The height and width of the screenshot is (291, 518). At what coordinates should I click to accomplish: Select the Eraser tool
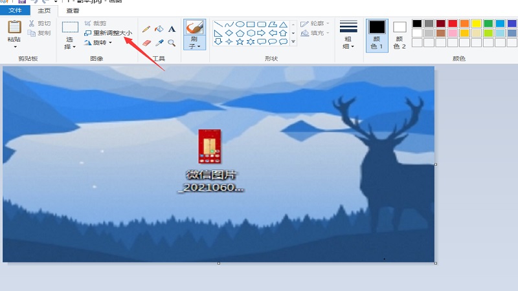coord(146,43)
